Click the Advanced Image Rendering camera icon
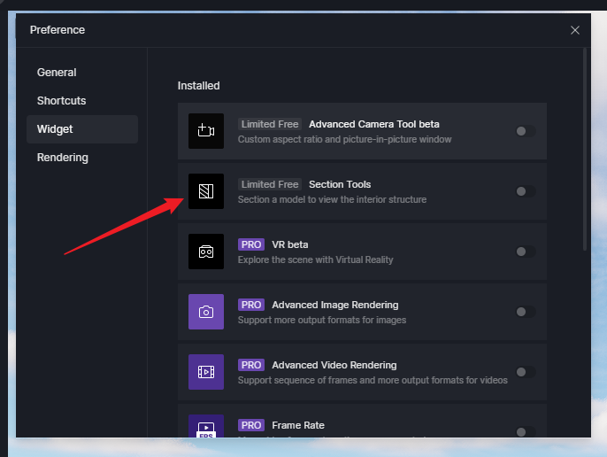607x457 pixels. coord(206,312)
